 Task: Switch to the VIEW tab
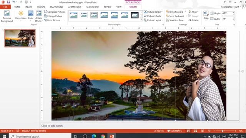tap(119, 7)
